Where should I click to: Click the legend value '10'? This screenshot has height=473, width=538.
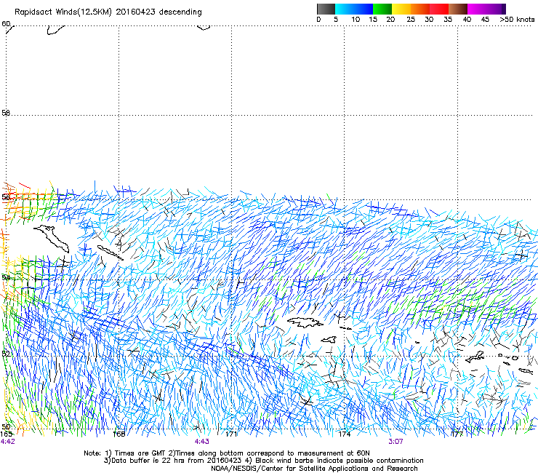[x=356, y=20]
